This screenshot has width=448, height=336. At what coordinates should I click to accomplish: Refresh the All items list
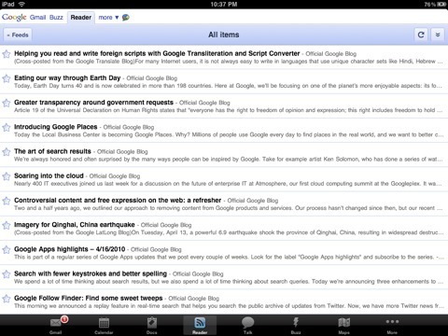[421, 35]
